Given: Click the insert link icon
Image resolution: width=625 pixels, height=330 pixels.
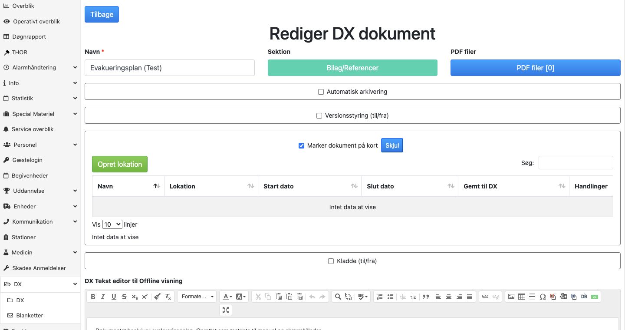Looking at the screenshot, I should pos(485,297).
